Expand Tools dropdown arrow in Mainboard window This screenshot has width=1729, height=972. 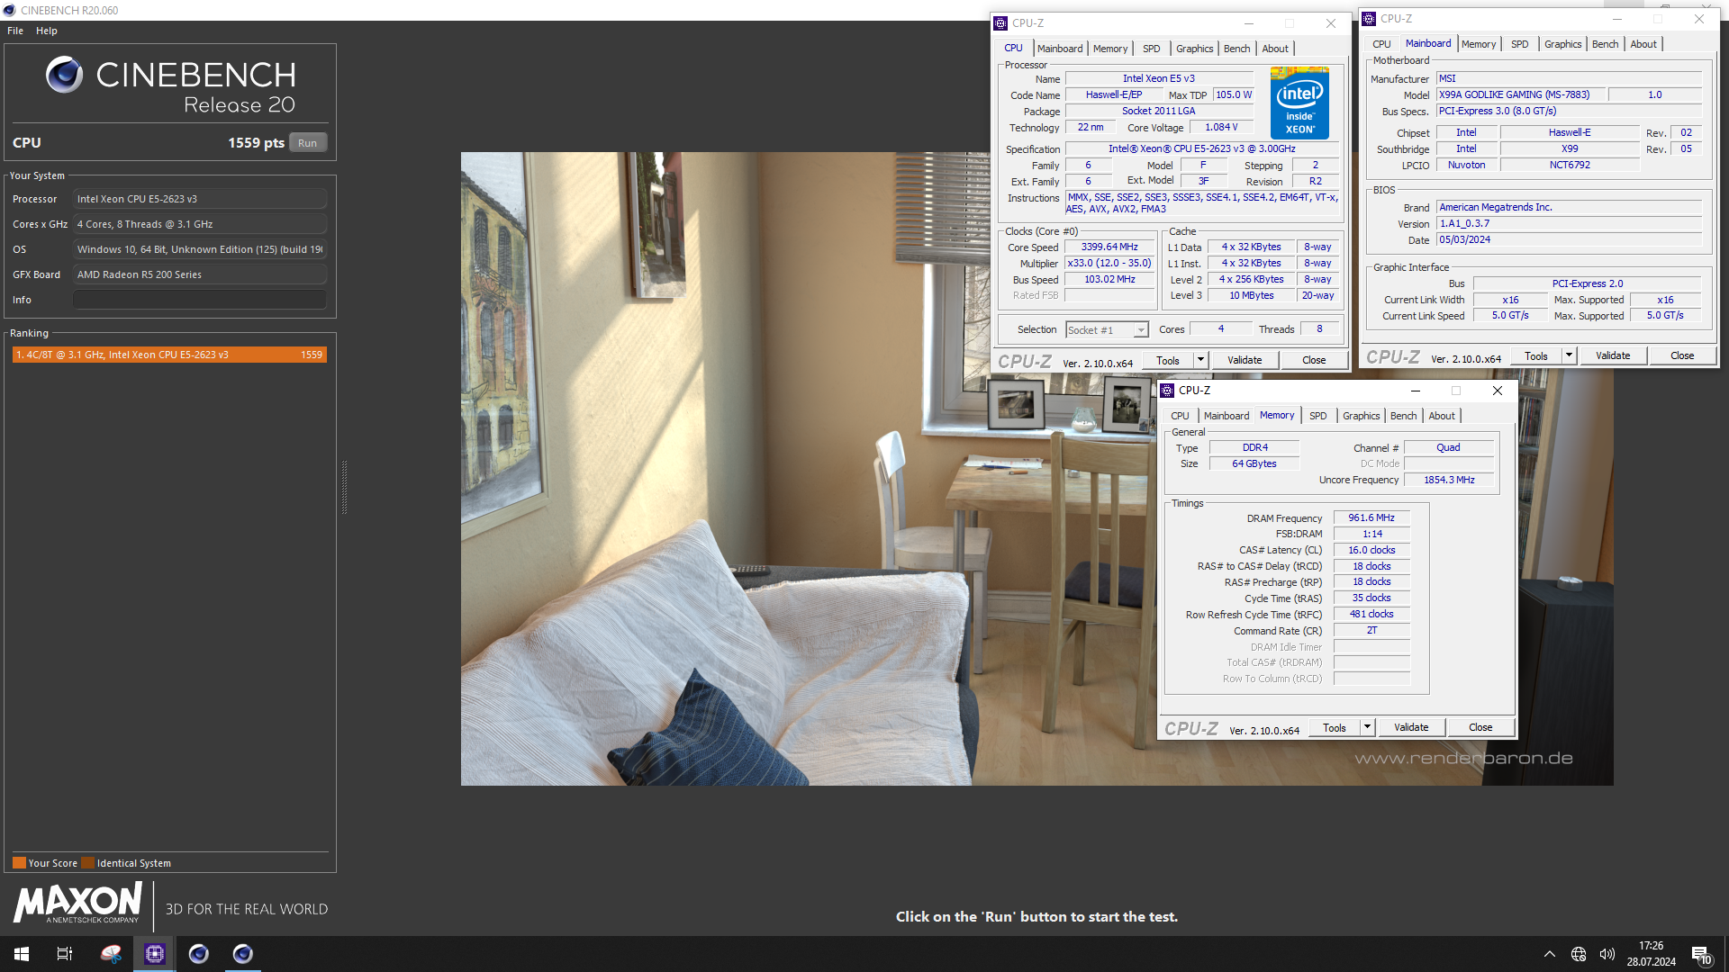pos(1568,355)
